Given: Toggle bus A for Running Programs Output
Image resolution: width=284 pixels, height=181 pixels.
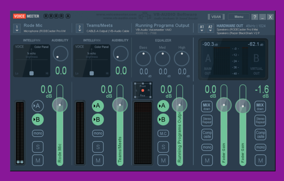Looking at the screenshot, I should point(163,106).
